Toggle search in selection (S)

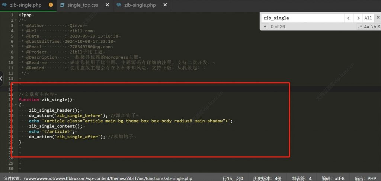tap(379, 27)
